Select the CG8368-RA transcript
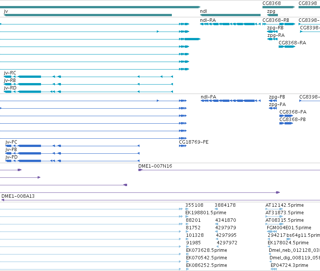 coord(287,47)
